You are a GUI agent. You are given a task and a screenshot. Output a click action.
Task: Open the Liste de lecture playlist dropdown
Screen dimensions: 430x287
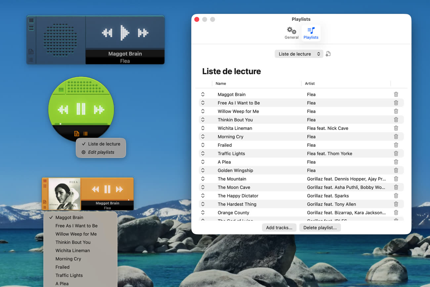[x=299, y=54]
